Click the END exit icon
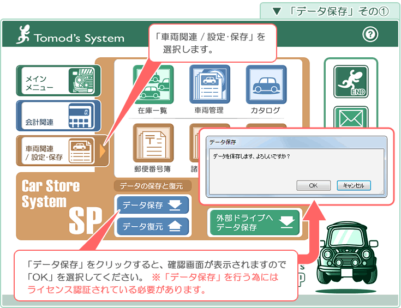The width and height of the screenshot is (401, 308). 351,82
